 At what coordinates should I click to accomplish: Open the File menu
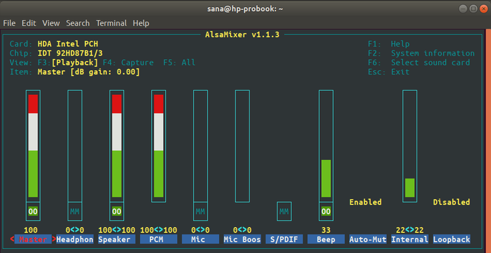[9, 23]
